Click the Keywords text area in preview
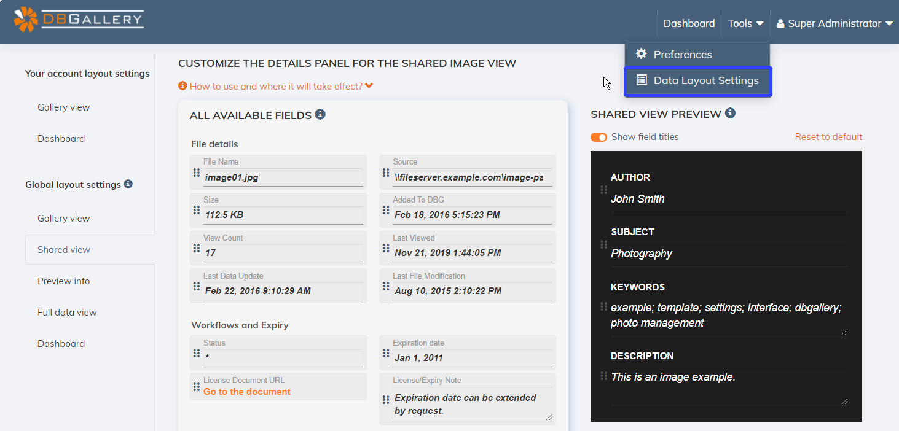The height and width of the screenshot is (431, 899). 729,316
